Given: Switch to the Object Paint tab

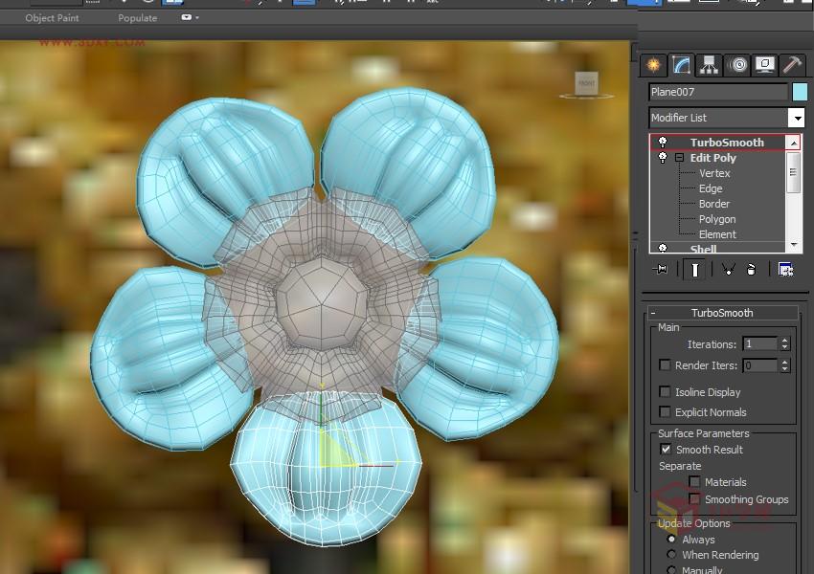Looking at the screenshot, I should point(53,17).
